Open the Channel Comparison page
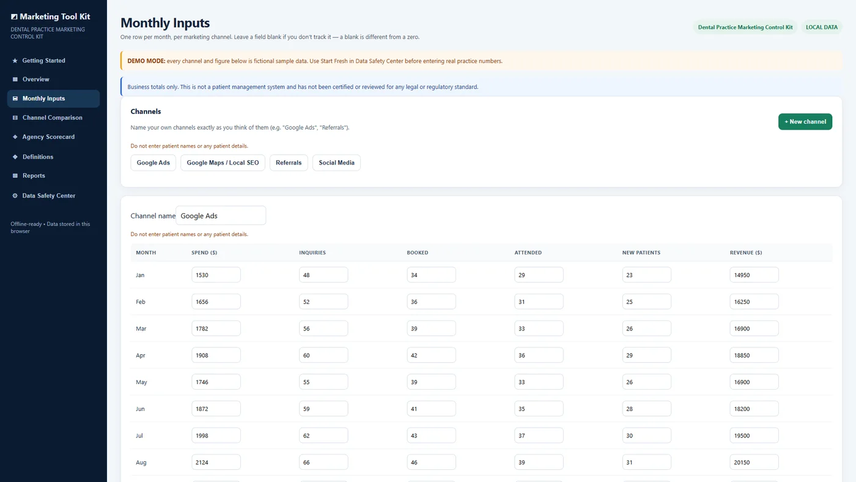 click(53, 117)
